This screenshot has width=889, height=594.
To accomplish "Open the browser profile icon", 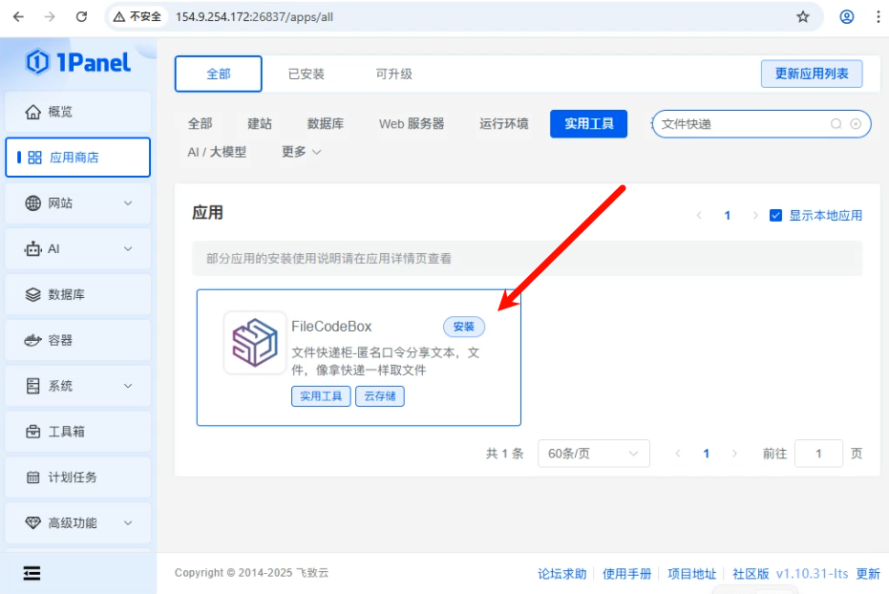I will coord(846,17).
